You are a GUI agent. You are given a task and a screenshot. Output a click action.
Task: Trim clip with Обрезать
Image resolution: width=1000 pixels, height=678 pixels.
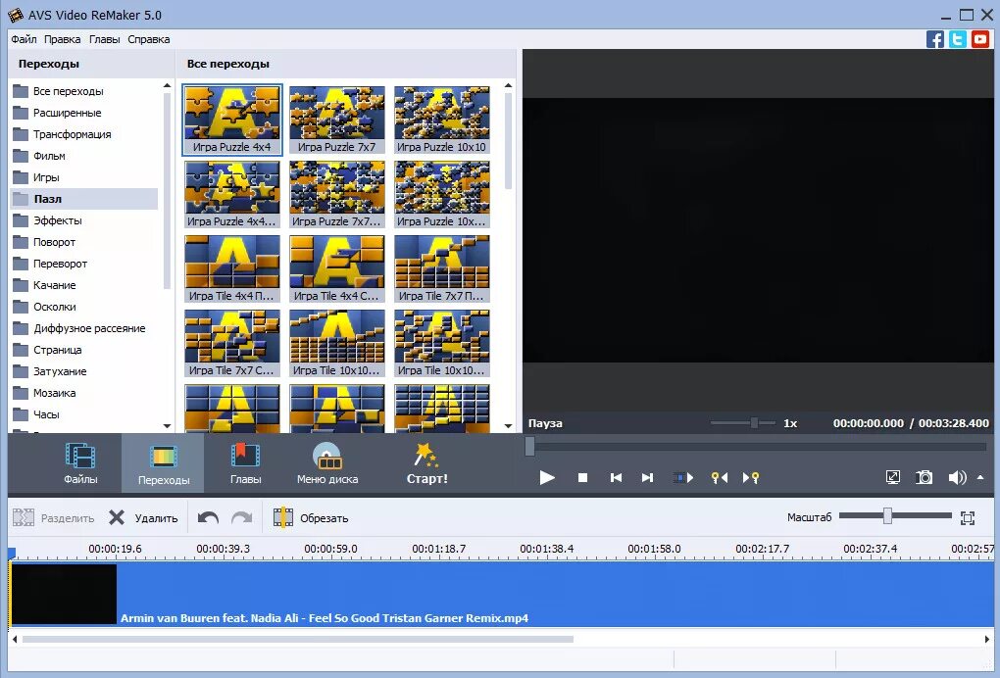311,518
